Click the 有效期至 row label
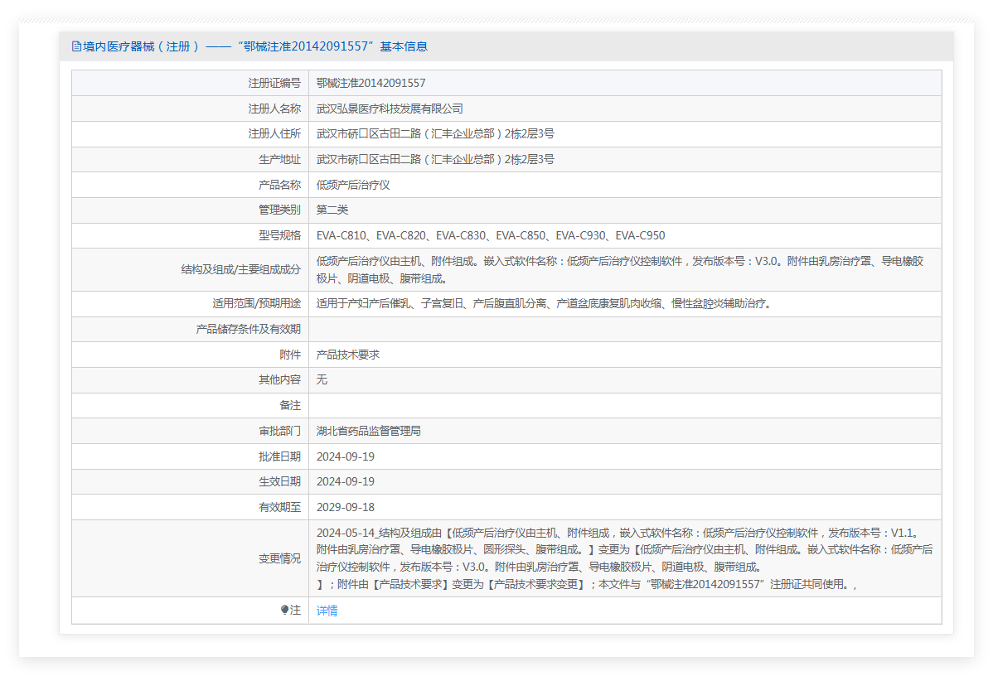 [x=279, y=507]
